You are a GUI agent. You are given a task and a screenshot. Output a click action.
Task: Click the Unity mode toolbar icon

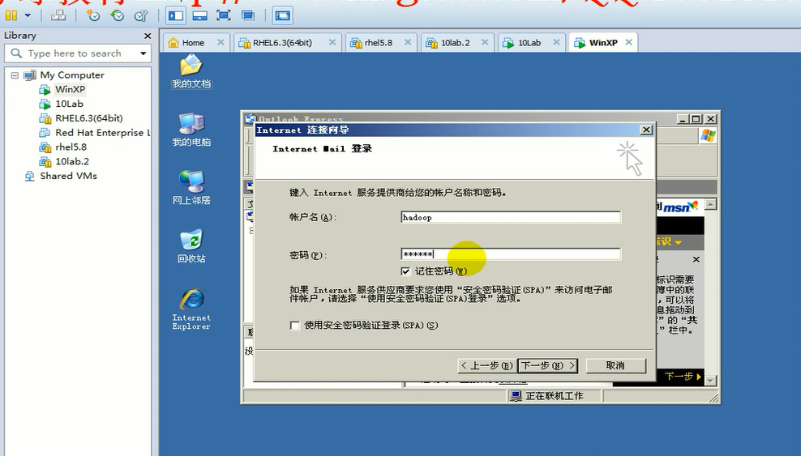coord(248,16)
